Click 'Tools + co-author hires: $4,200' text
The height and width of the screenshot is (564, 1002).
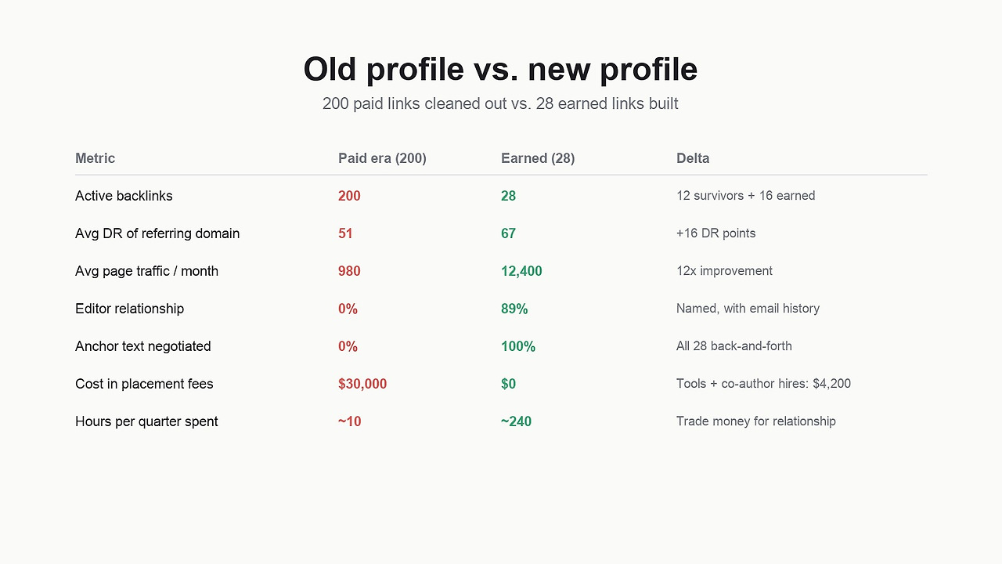(763, 384)
